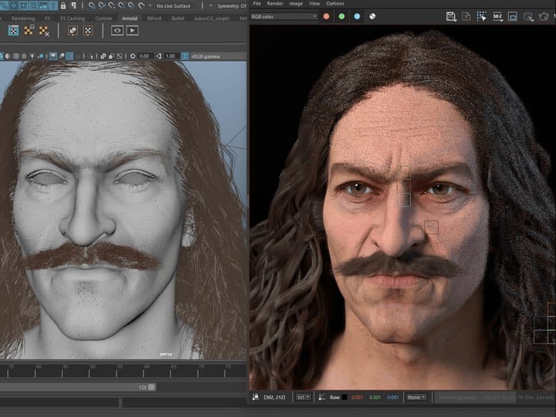Open the Render menu in RenderView
The image size is (556, 417).
tap(275, 3)
